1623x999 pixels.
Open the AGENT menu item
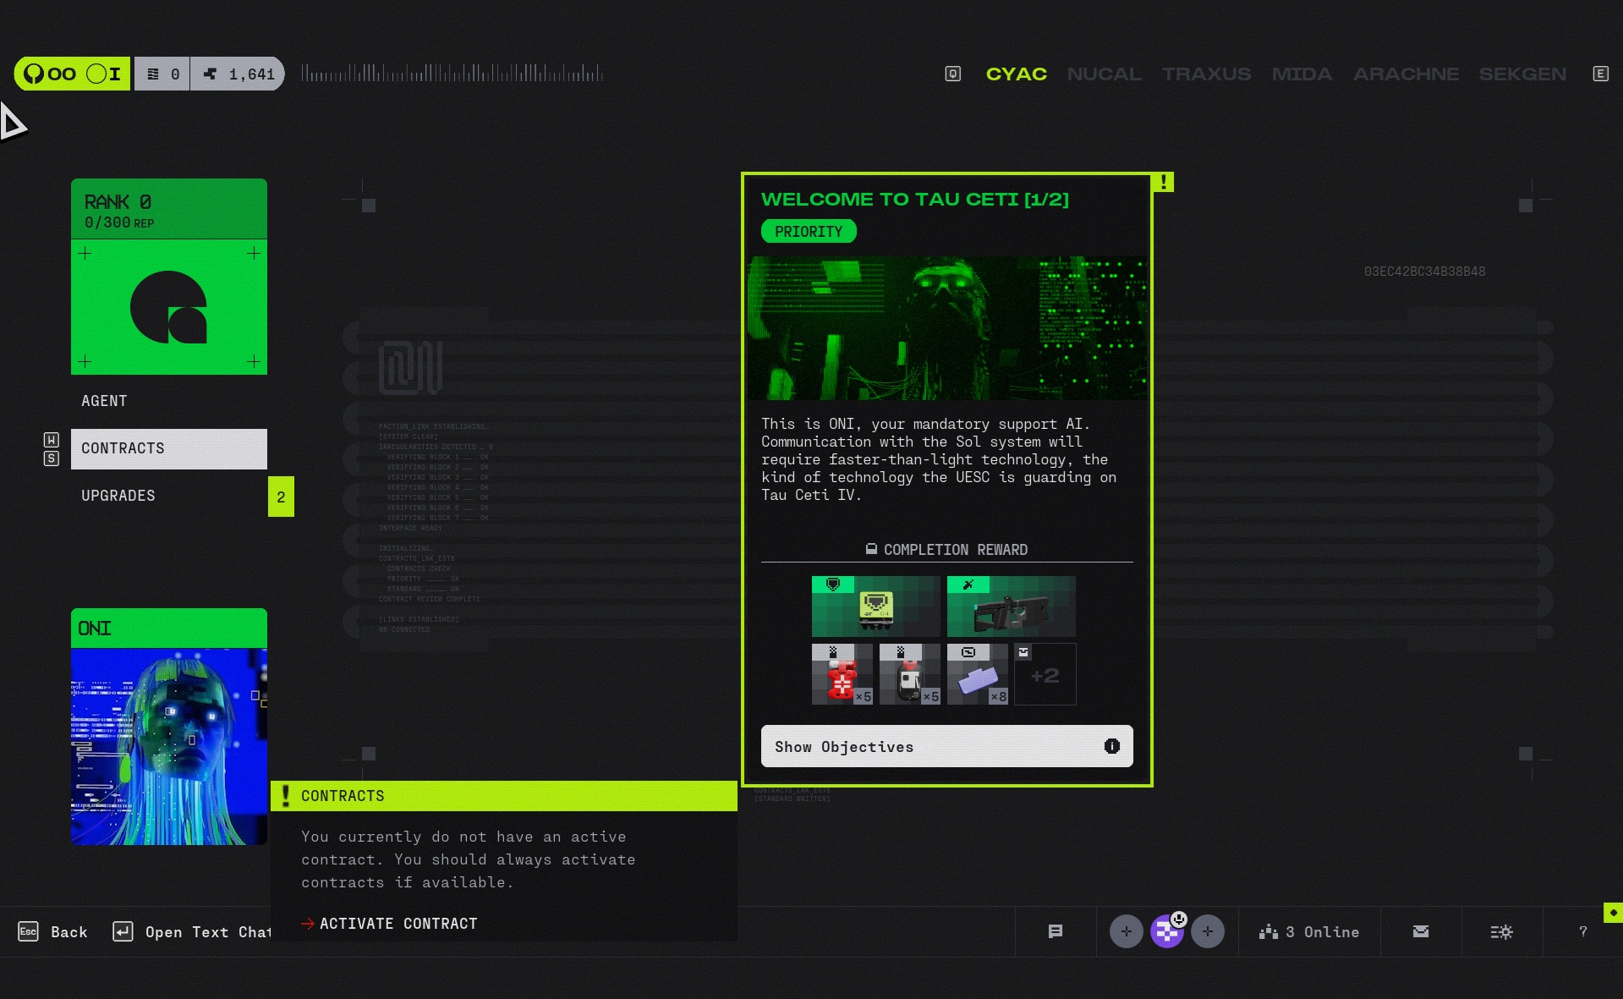click(169, 401)
